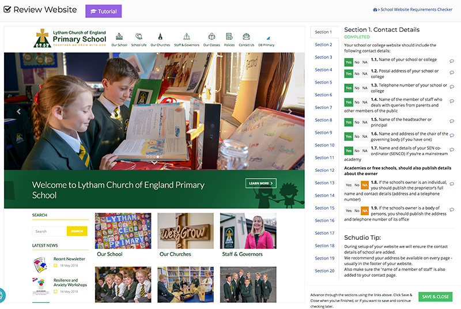Switch to the Section 12 tab
Image resolution: width=461 pixels, height=309 pixels.
coord(324,170)
